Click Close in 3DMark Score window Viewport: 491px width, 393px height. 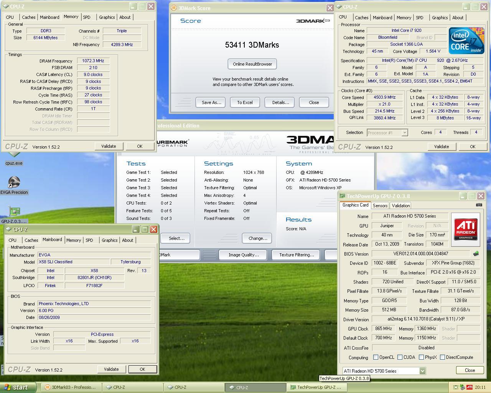coord(314,102)
